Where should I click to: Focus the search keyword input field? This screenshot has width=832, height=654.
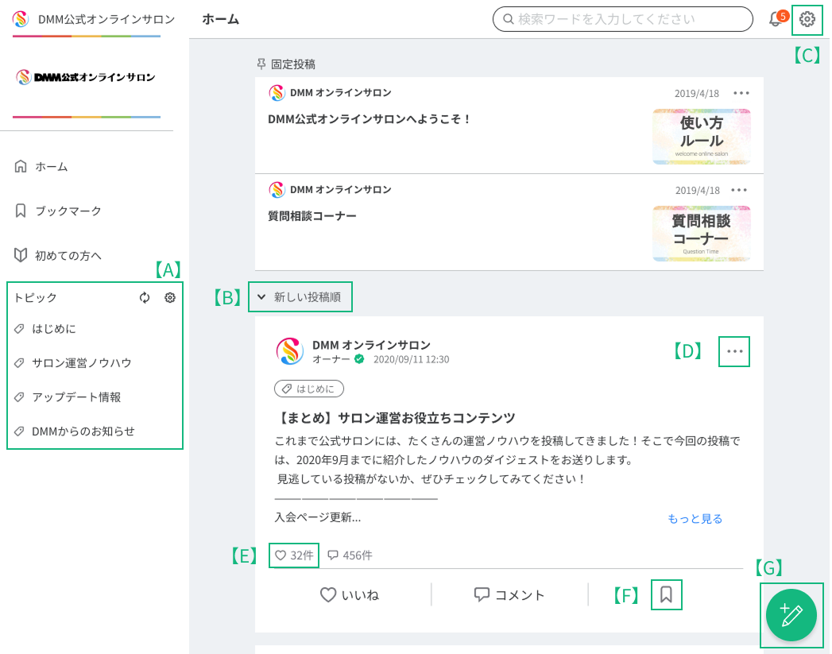pyautogui.click(x=628, y=19)
